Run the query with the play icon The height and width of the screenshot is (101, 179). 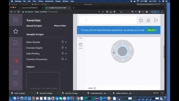point(156,20)
